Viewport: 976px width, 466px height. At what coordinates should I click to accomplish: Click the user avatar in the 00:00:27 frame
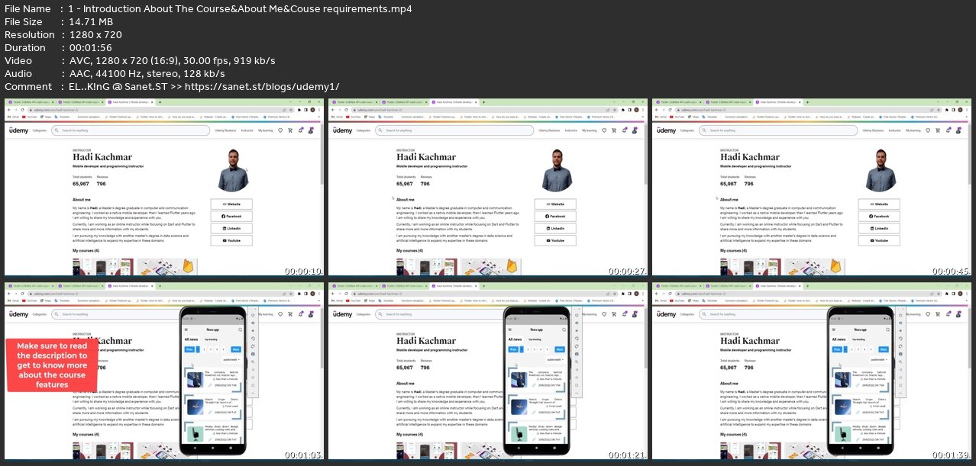(634, 130)
